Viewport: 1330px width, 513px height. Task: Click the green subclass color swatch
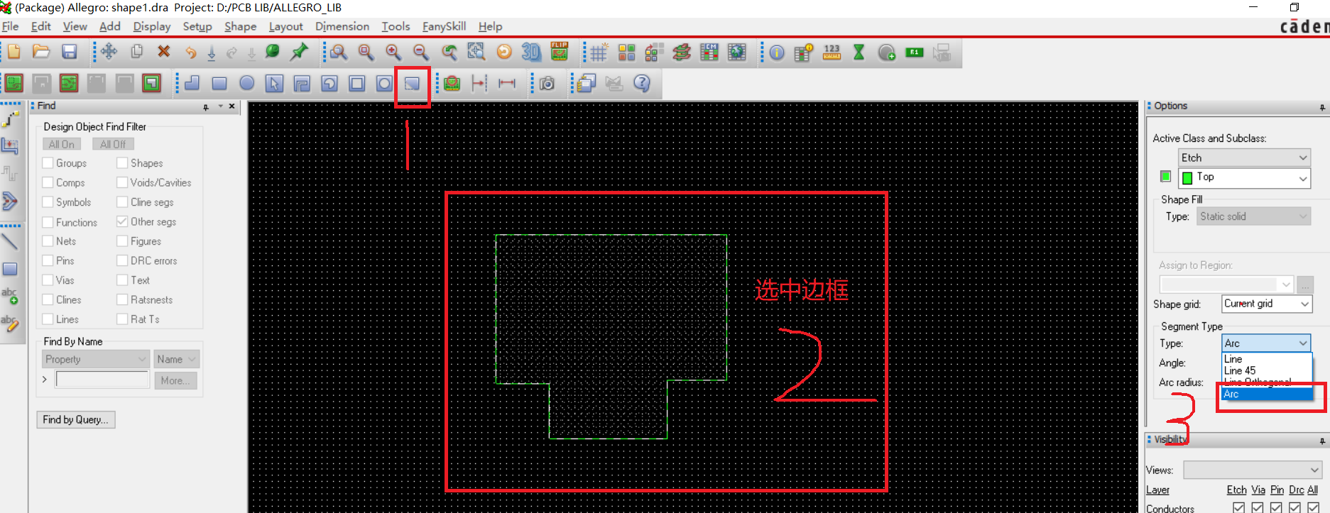pos(1165,176)
